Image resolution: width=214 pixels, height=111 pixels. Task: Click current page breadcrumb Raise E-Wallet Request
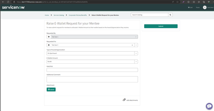coord(105,15)
